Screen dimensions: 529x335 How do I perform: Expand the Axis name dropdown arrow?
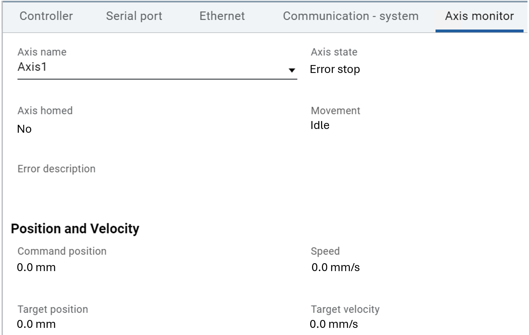coord(292,70)
